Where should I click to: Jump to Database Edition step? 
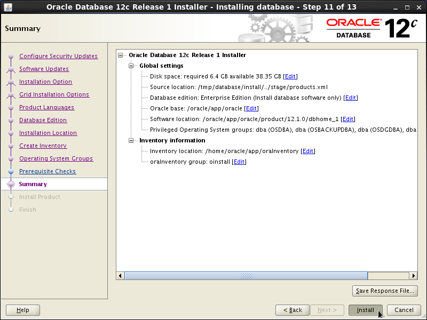point(43,120)
